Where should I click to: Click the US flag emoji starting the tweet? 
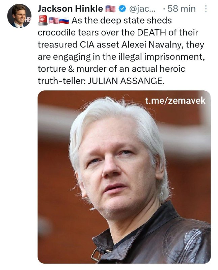tap(54, 21)
